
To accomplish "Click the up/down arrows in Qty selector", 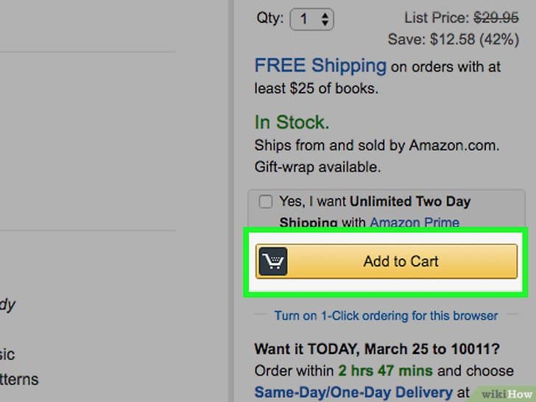I will tap(325, 19).
